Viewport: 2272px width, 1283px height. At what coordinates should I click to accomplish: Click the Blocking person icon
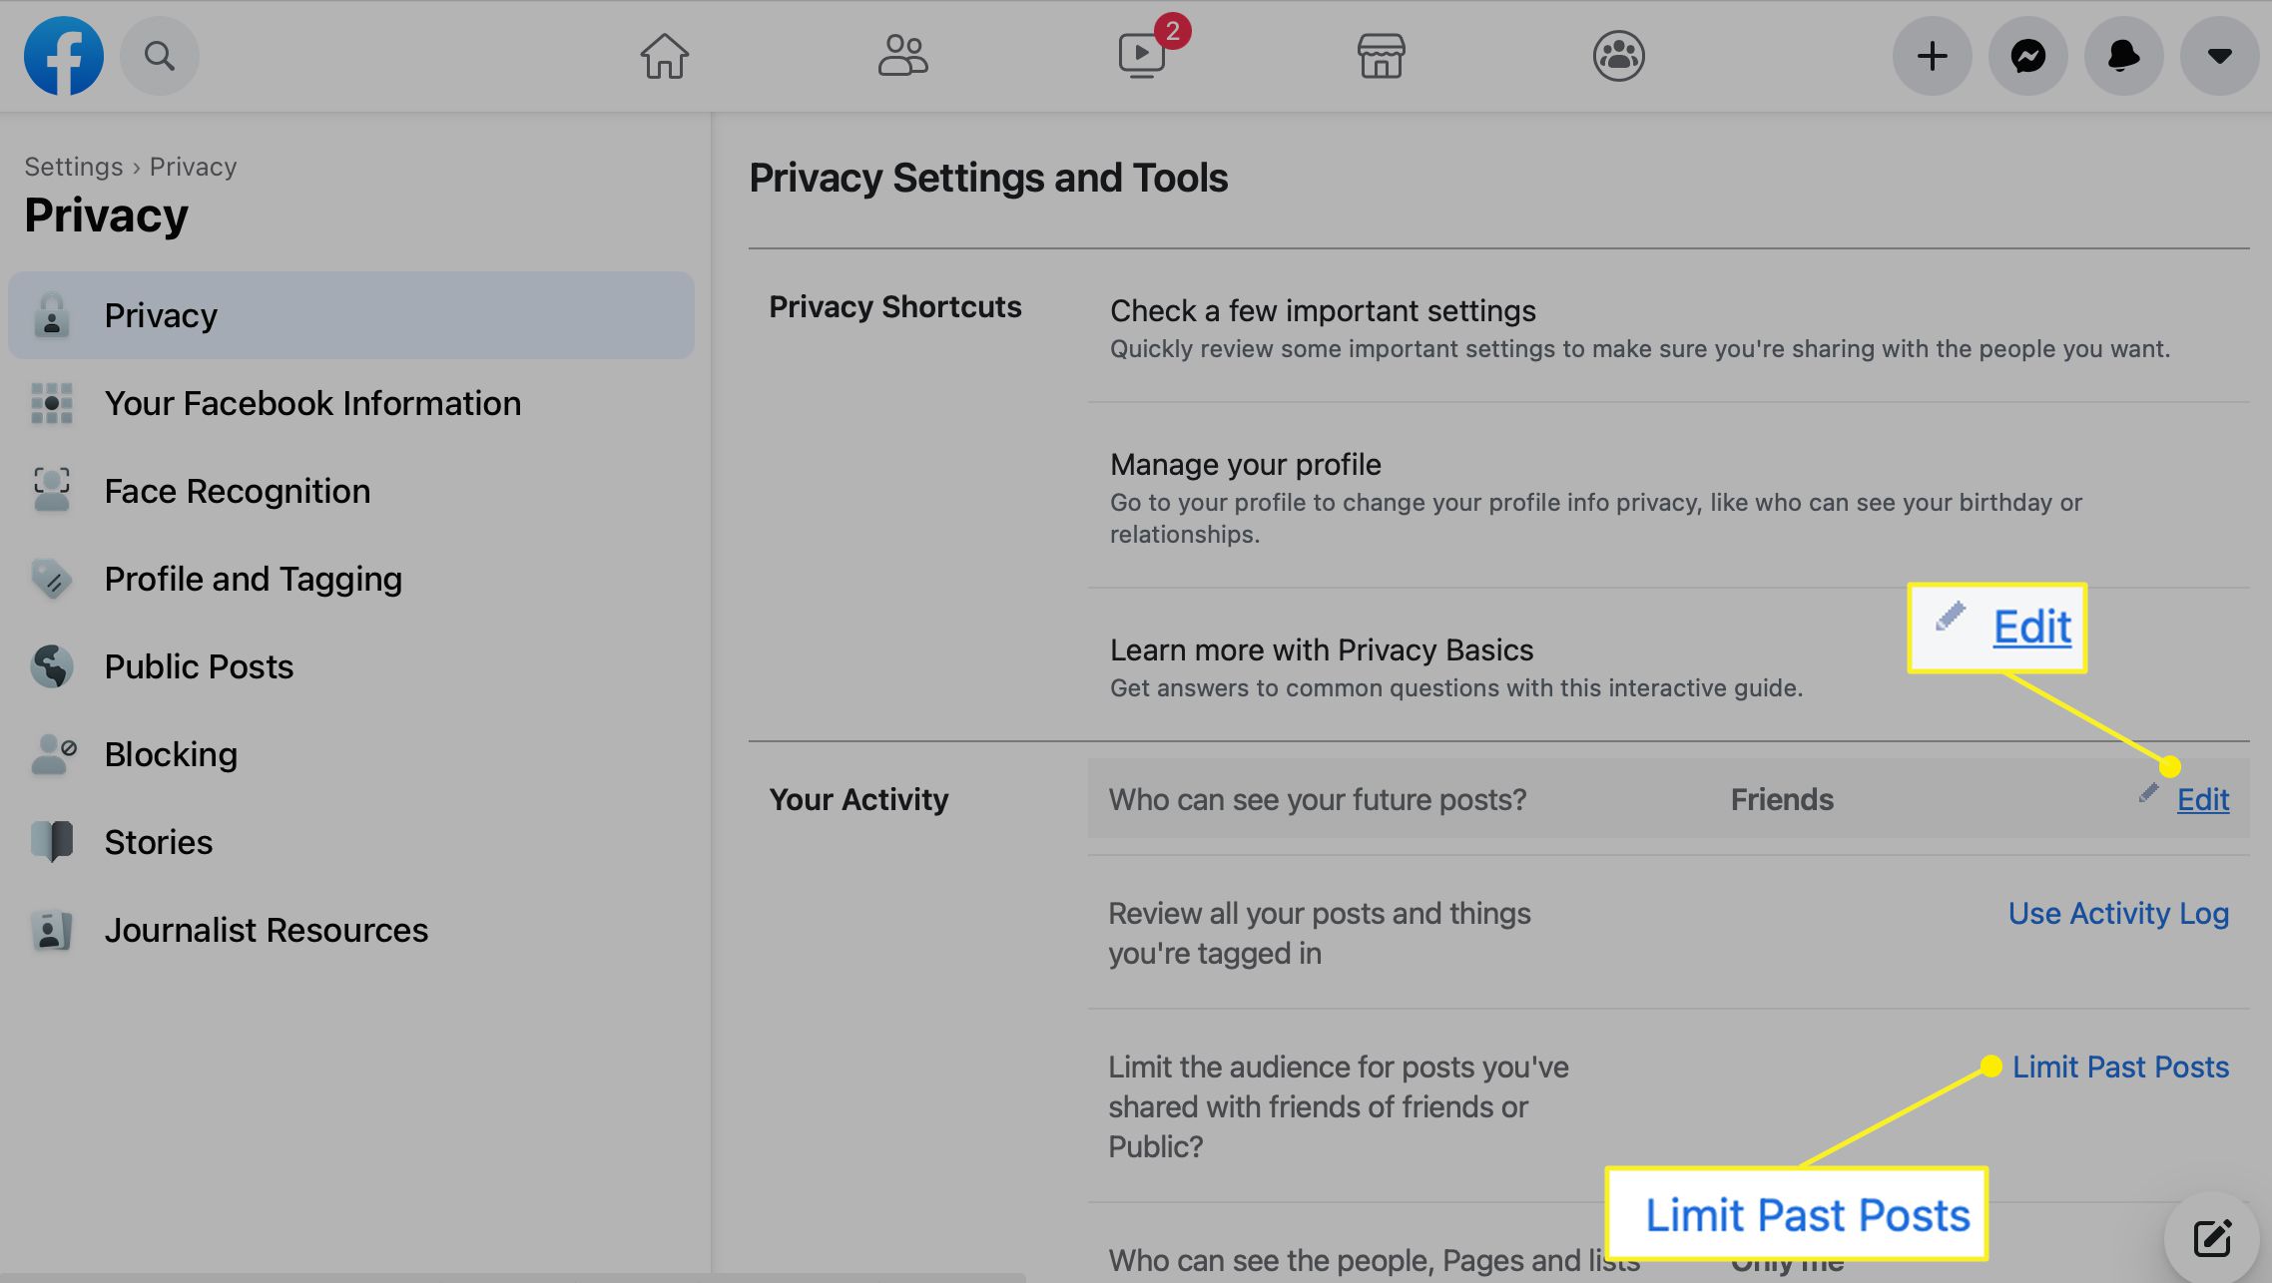53,754
